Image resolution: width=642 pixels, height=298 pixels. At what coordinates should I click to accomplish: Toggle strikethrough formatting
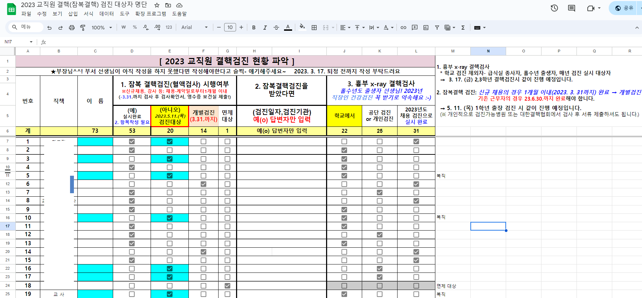tap(276, 28)
